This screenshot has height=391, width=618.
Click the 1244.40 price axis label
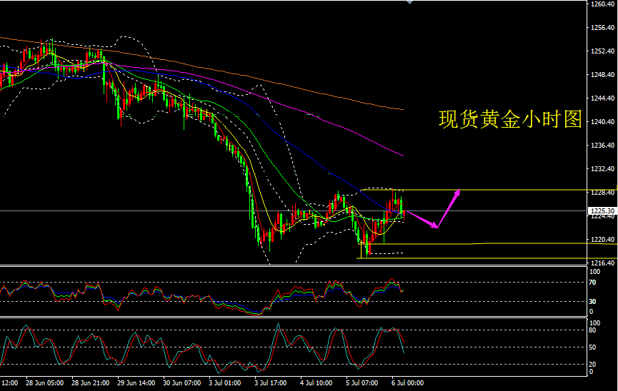[602, 98]
